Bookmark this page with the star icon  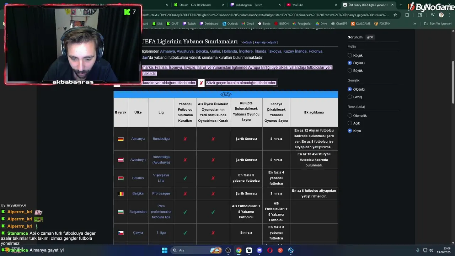tap(395, 15)
